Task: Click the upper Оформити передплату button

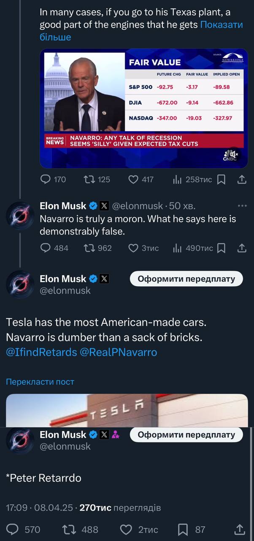Action: 186,279
